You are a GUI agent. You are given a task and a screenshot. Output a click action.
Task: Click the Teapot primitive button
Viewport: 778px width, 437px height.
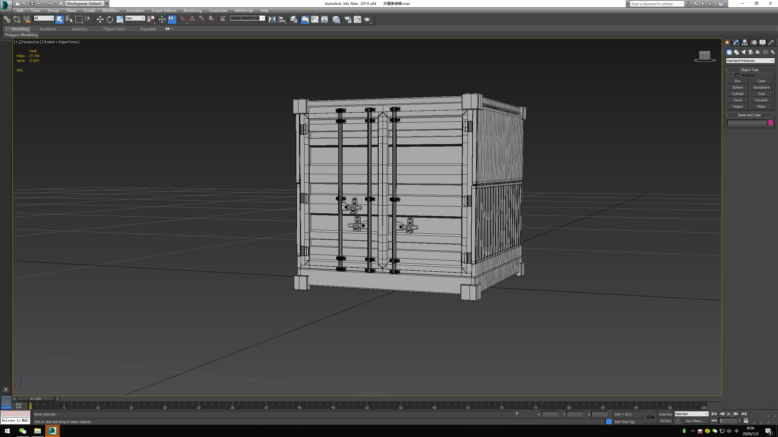tap(738, 107)
